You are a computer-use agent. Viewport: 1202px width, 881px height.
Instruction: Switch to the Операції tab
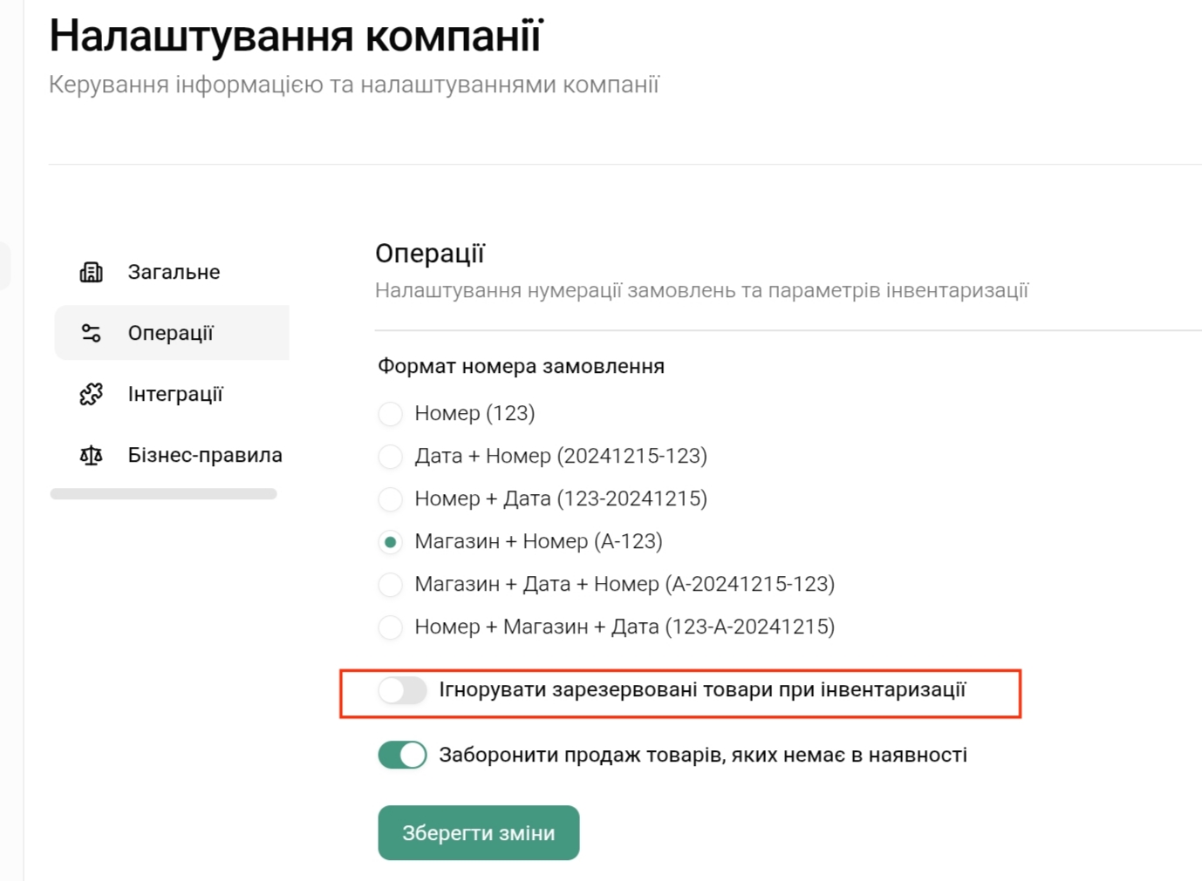[171, 333]
